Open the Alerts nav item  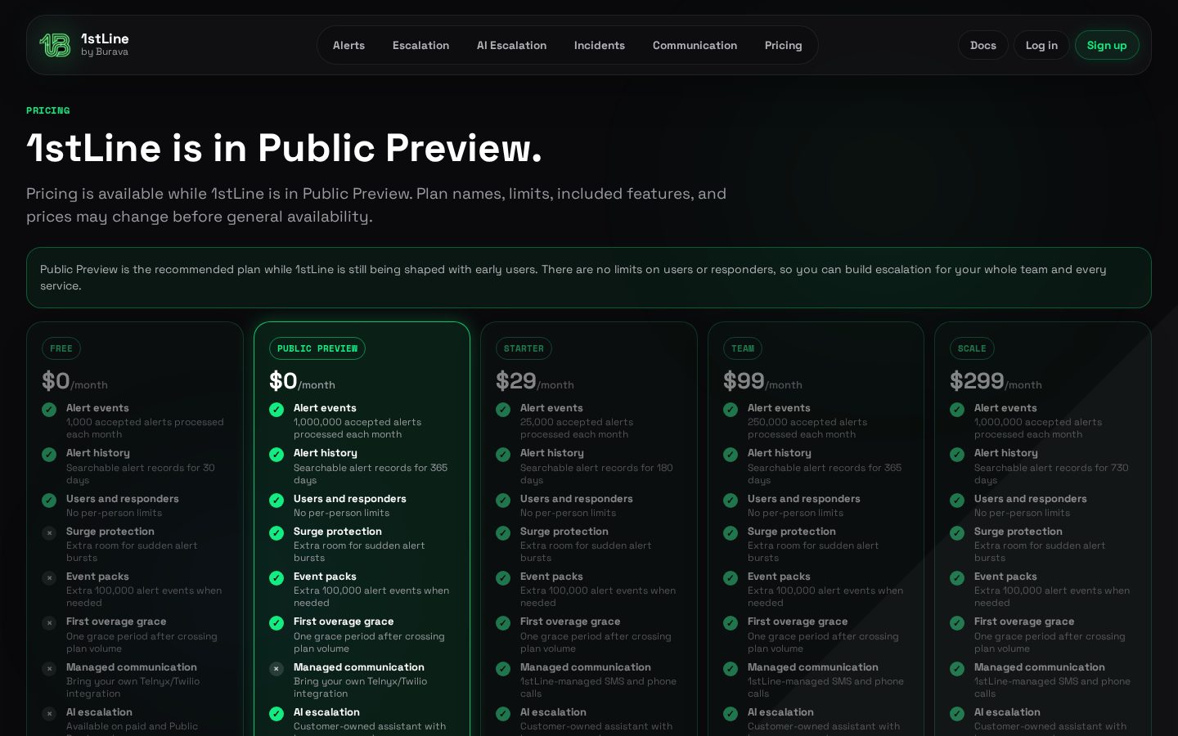point(348,45)
